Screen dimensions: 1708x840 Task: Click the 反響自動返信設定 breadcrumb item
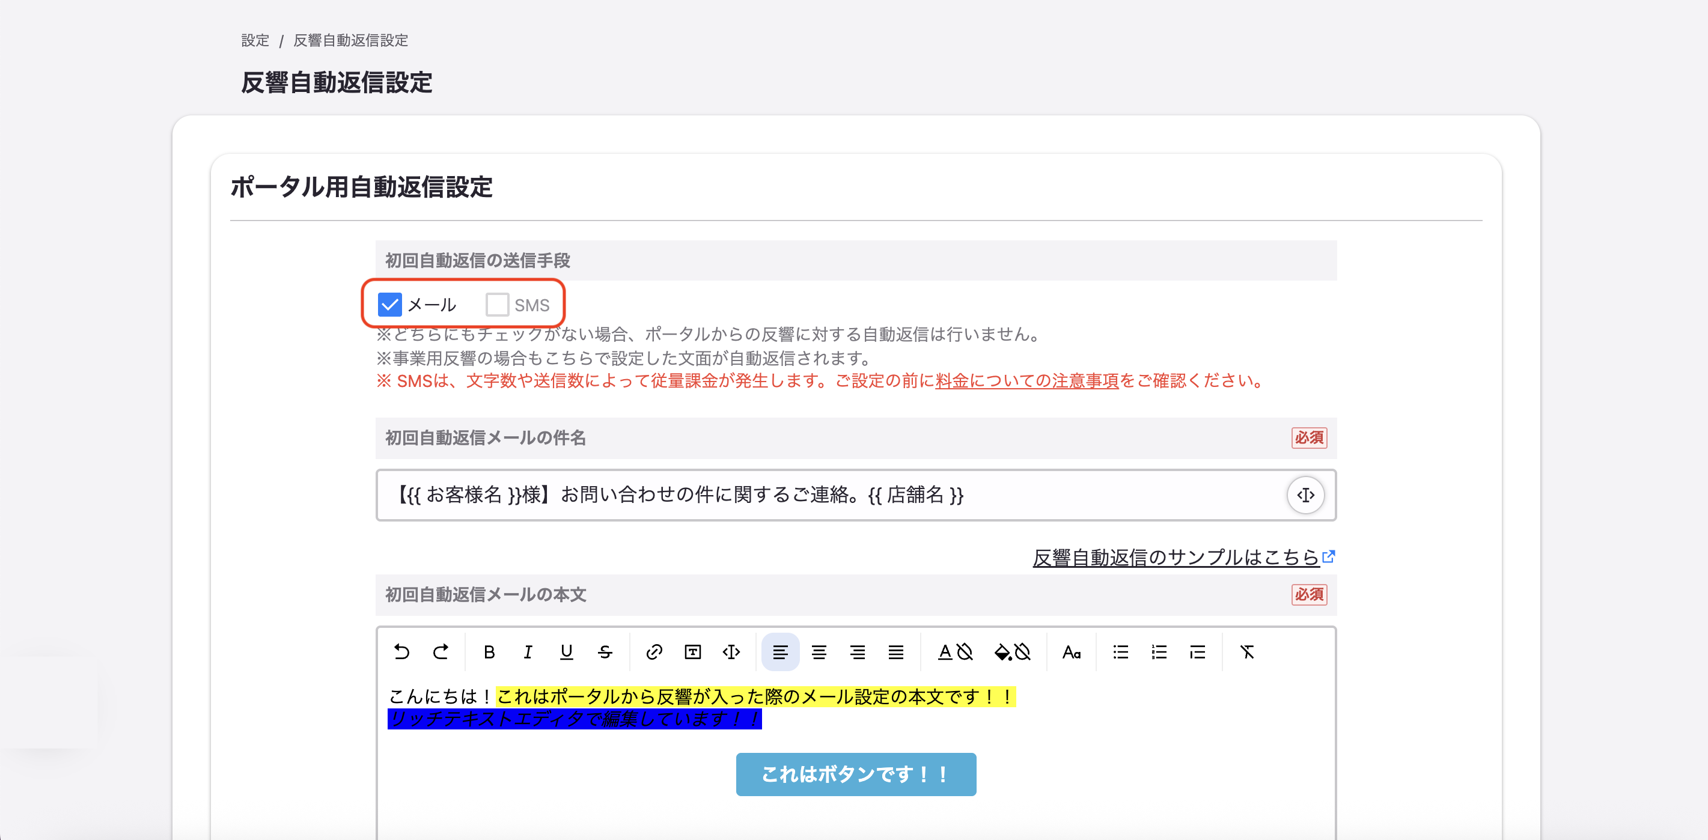(351, 40)
